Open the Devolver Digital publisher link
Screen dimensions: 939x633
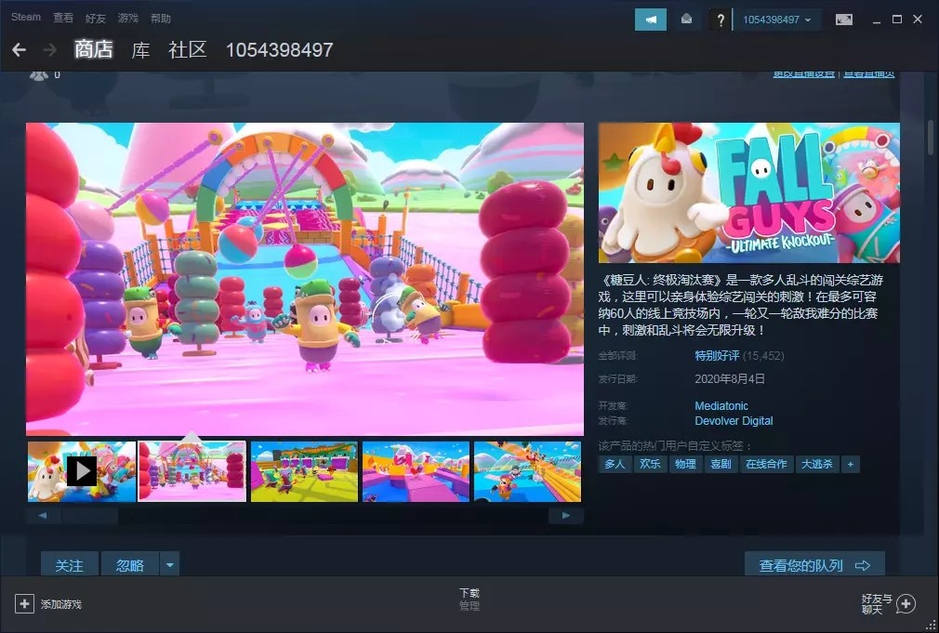[734, 421]
